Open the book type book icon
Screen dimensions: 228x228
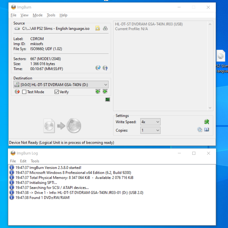coord(207,129)
